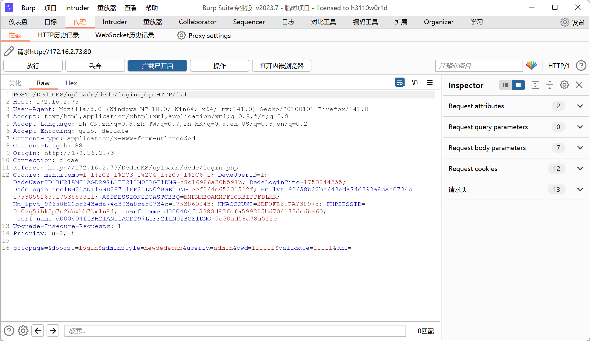Screen dimensions: 590x341
Task: Click the pencil edit icon beside request URL
Action: [9, 51]
